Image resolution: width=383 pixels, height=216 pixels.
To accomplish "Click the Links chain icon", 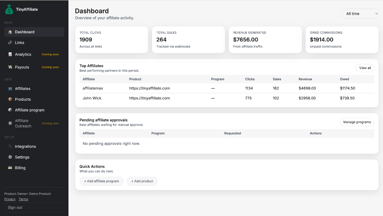I will (x=10, y=43).
